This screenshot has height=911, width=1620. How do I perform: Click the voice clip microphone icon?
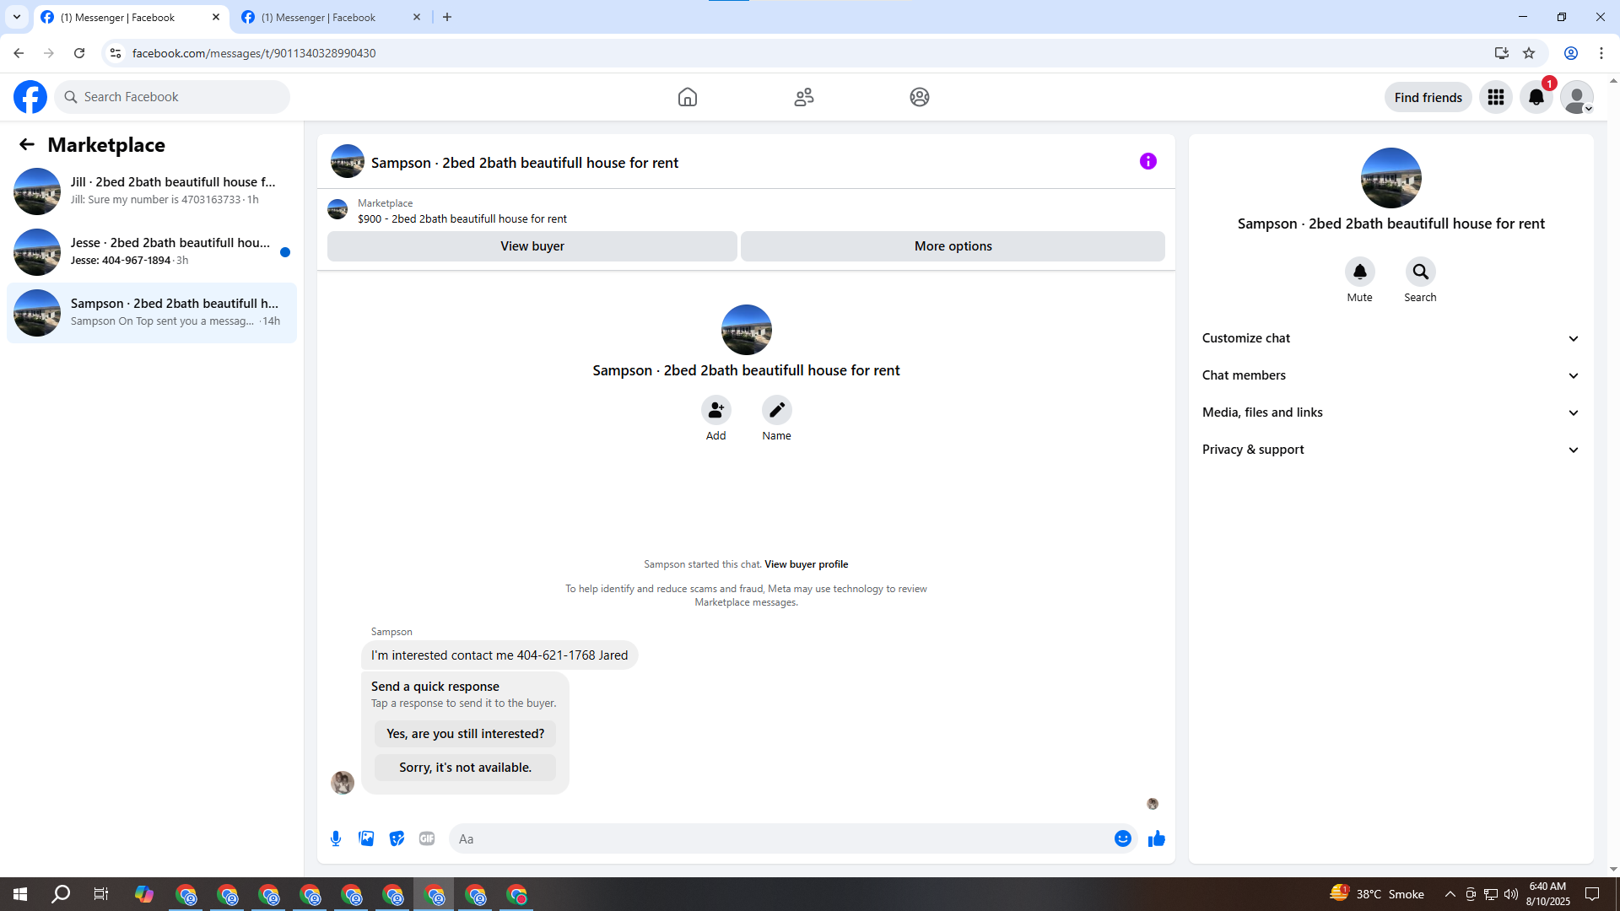coord(336,838)
